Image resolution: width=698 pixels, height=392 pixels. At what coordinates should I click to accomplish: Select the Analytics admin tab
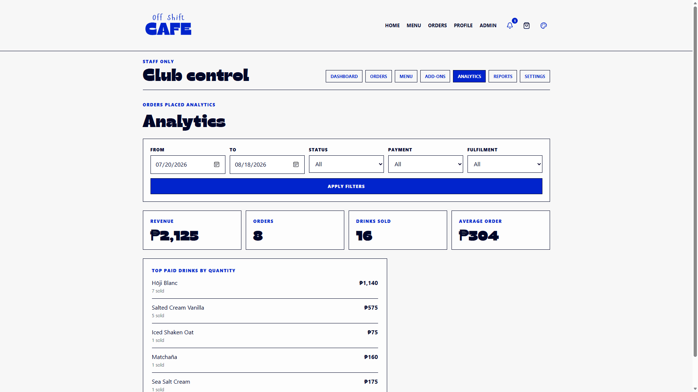469,76
